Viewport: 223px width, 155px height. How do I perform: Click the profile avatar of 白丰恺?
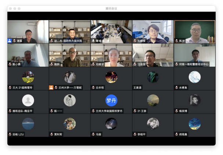point(111,77)
